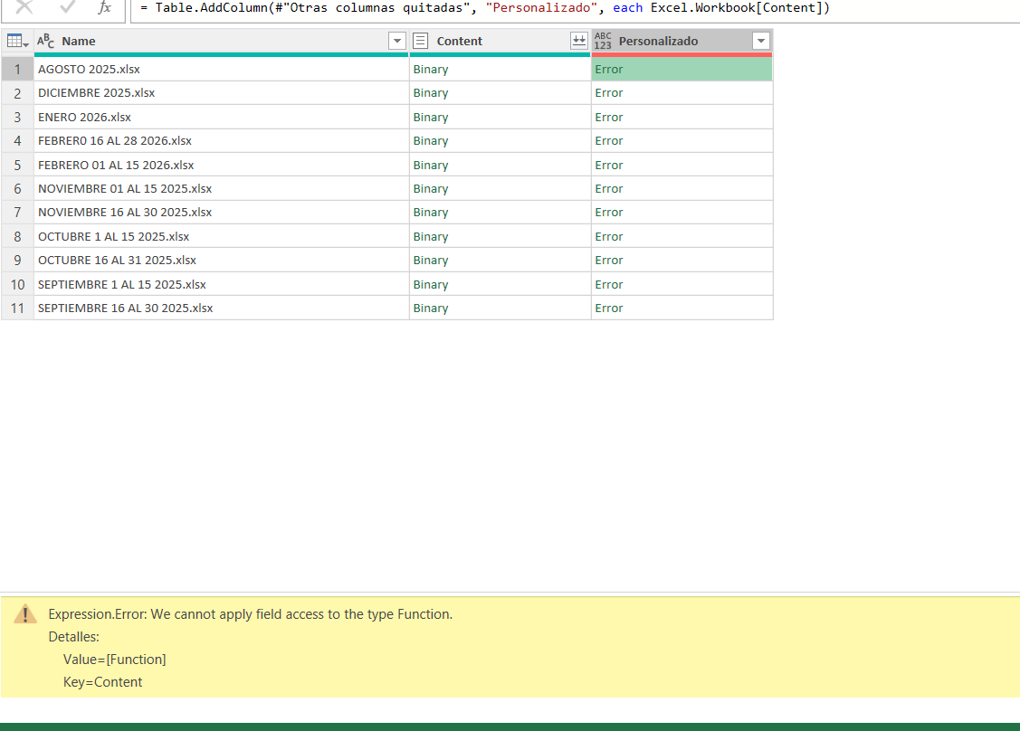Click the warning icon in the error panel
The height and width of the screenshot is (731, 1020).
coord(25,614)
